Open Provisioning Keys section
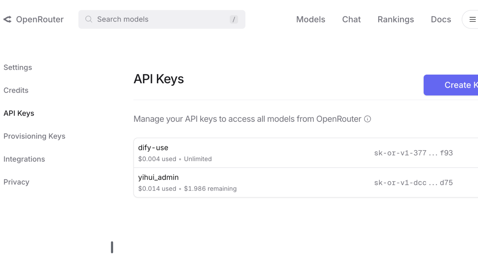Viewport: 478px width, 258px height. (35, 136)
